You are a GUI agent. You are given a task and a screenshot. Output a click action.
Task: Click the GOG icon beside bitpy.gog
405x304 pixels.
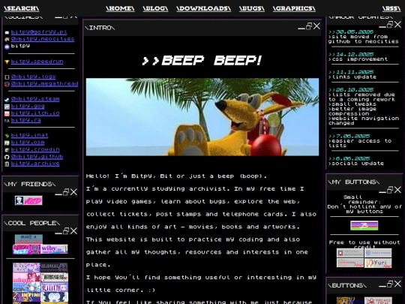(x=7, y=107)
